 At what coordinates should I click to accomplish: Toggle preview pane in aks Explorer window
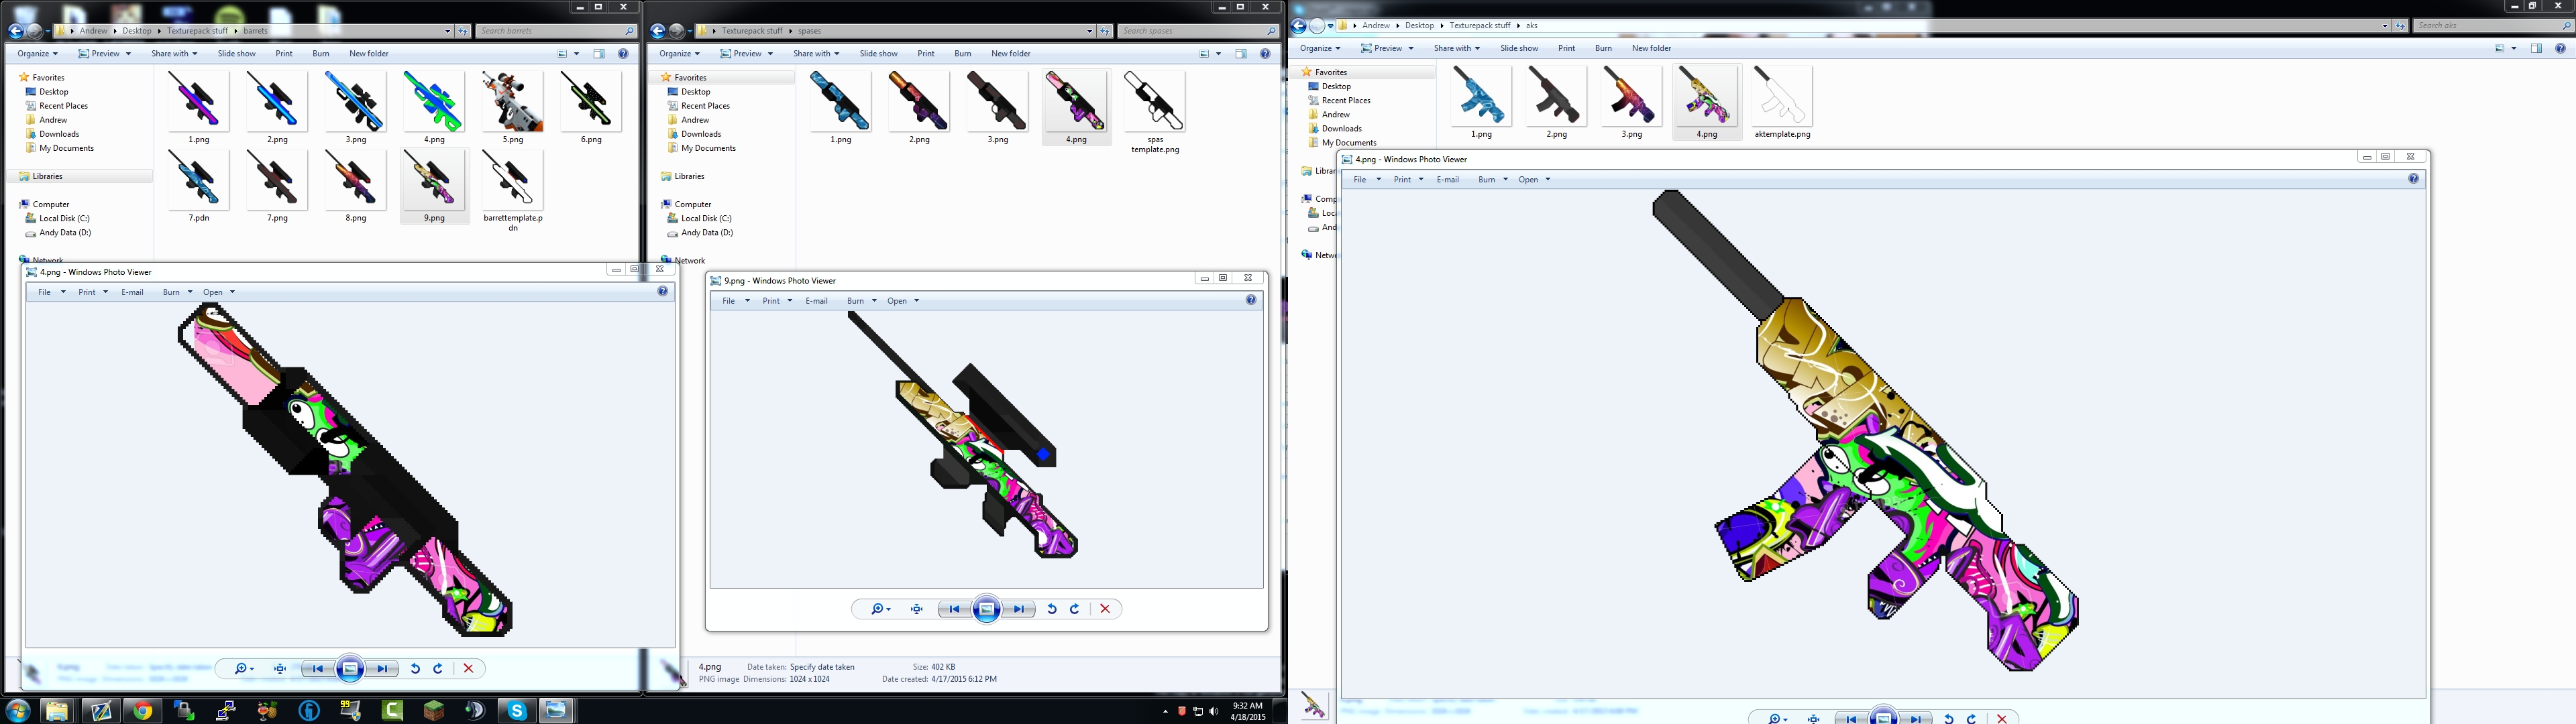[x=2536, y=48]
